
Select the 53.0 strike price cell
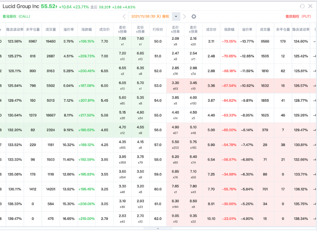pos(158,86)
